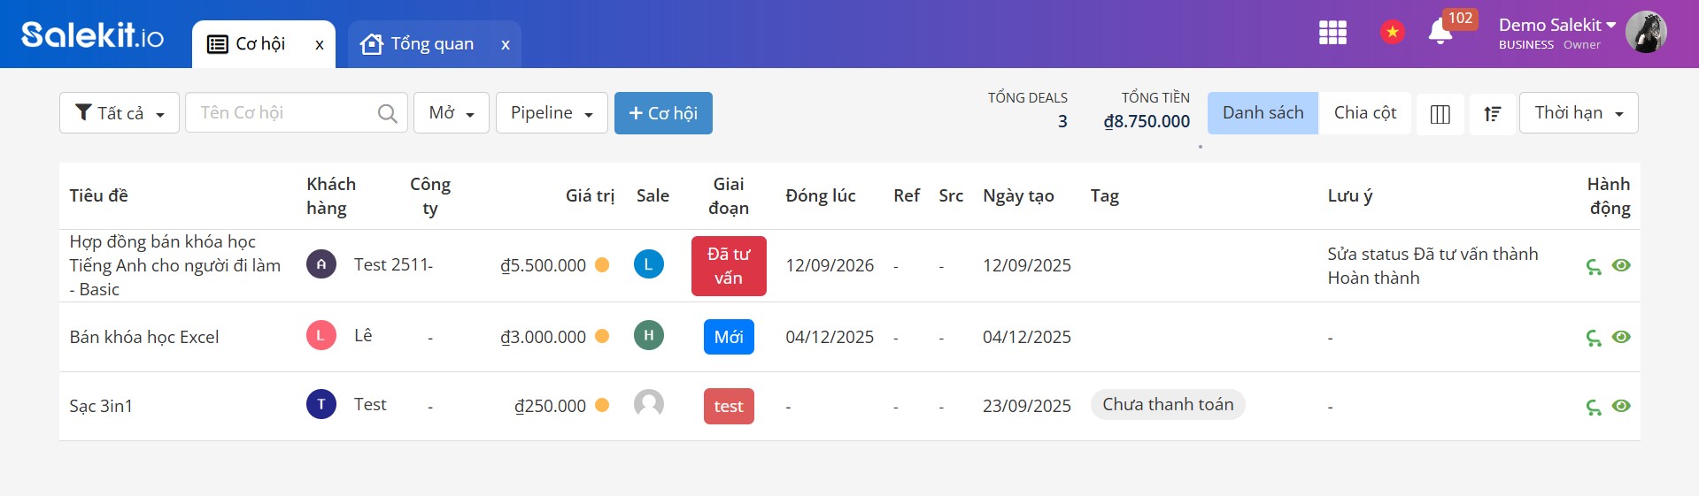Switch to Chia cột view
Image resolution: width=1699 pixels, height=496 pixels.
(x=1364, y=113)
